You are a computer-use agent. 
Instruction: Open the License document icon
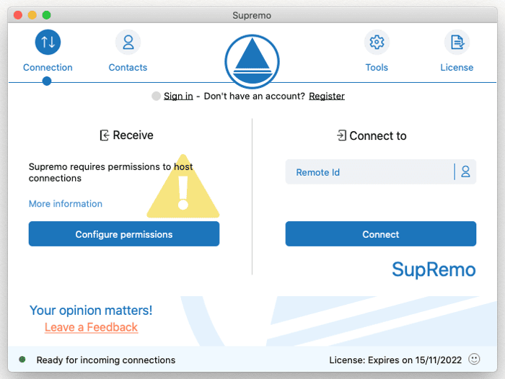(457, 42)
